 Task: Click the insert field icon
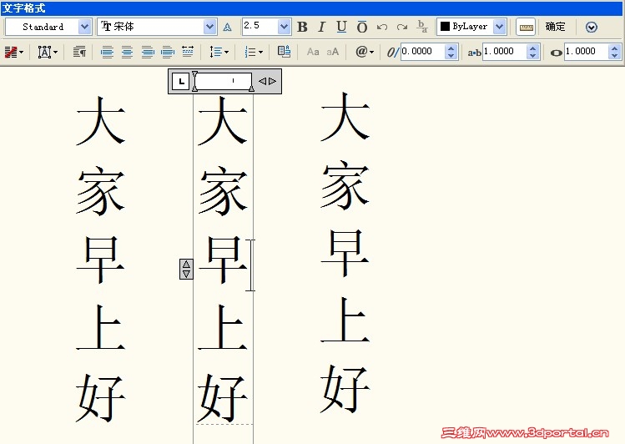pyautogui.click(x=284, y=52)
